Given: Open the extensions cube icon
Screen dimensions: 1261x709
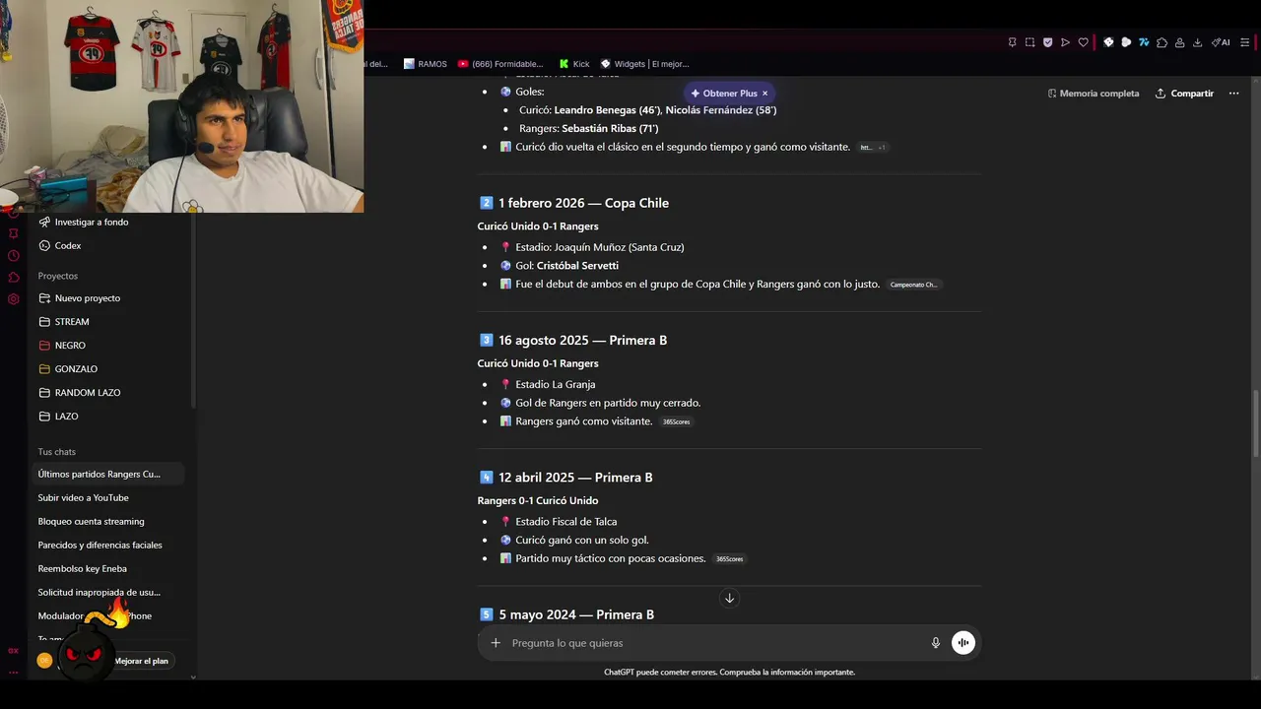Looking at the screenshot, I should (x=1161, y=42).
